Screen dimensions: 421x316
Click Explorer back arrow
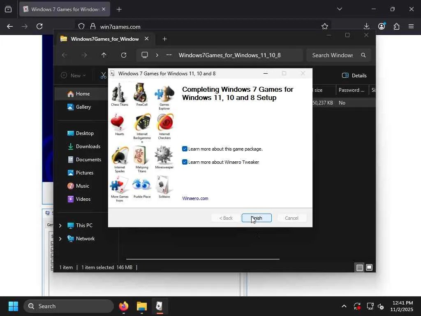tap(65, 55)
